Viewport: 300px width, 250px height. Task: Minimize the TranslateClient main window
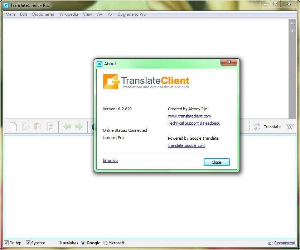click(266, 4)
